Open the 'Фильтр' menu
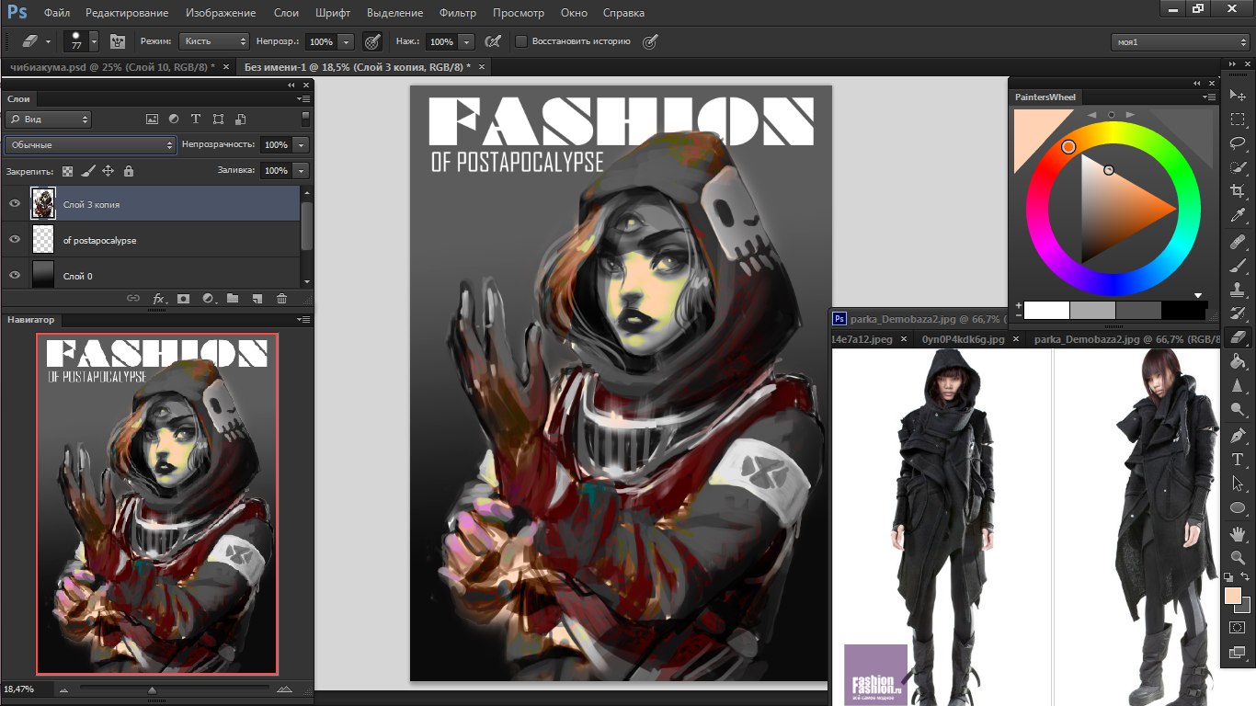 point(457,13)
